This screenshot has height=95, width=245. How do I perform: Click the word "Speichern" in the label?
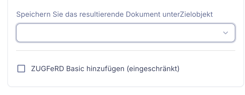coord(33,14)
